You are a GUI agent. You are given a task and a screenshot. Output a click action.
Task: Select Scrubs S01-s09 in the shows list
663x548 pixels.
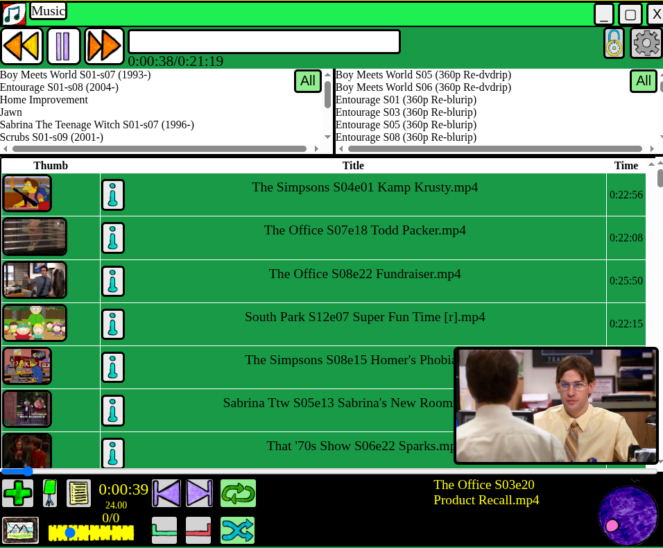click(51, 137)
